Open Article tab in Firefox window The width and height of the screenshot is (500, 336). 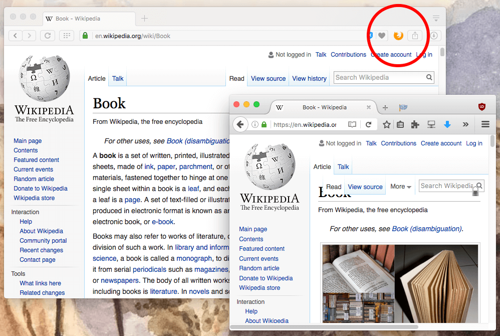[322, 166]
